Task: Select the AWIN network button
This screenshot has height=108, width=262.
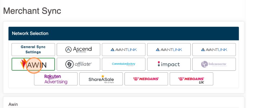Action: [x=33, y=64]
